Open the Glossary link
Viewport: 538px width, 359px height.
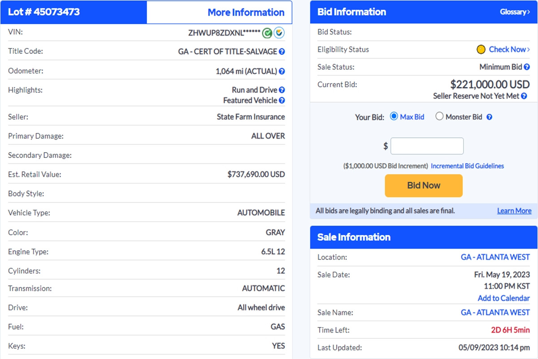point(515,12)
